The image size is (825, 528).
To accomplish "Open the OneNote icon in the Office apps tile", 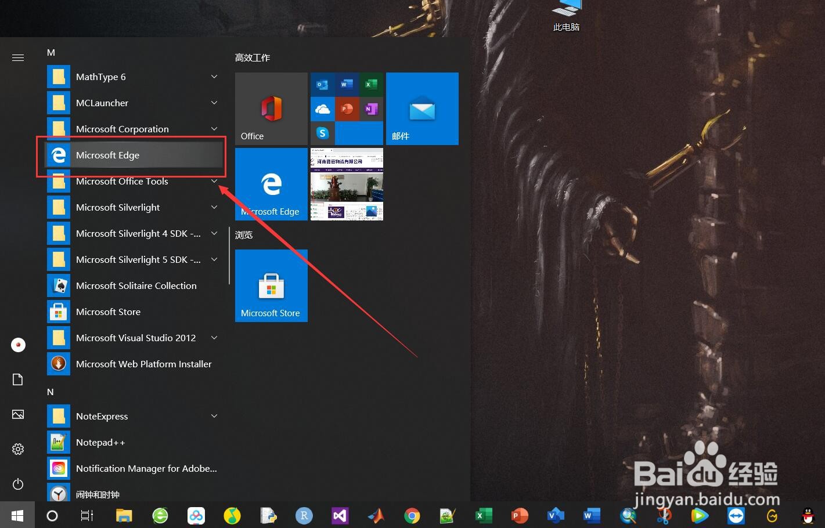I will click(370, 109).
